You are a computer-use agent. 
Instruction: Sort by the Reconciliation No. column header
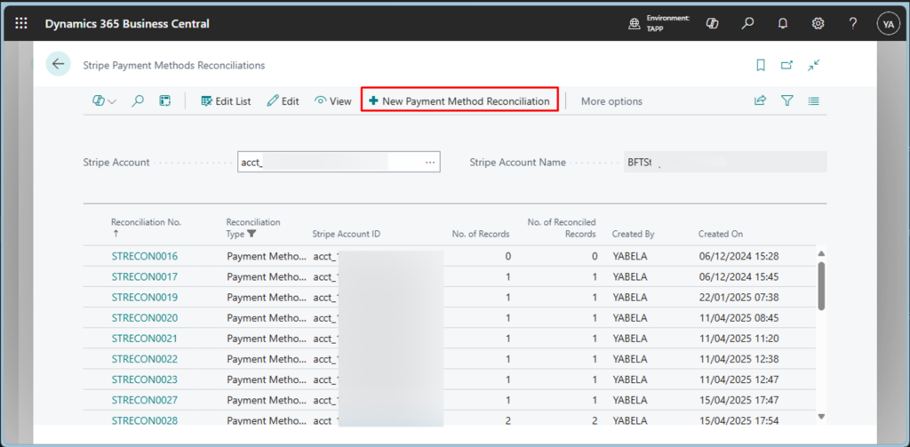(147, 227)
